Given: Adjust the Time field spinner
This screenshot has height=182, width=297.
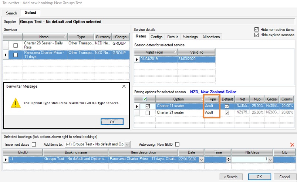Looking at the screenshot, I should coord(228,159).
